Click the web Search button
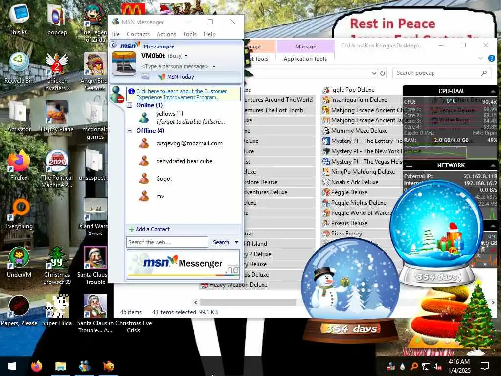This screenshot has height=376, width=501. [221, 242]
